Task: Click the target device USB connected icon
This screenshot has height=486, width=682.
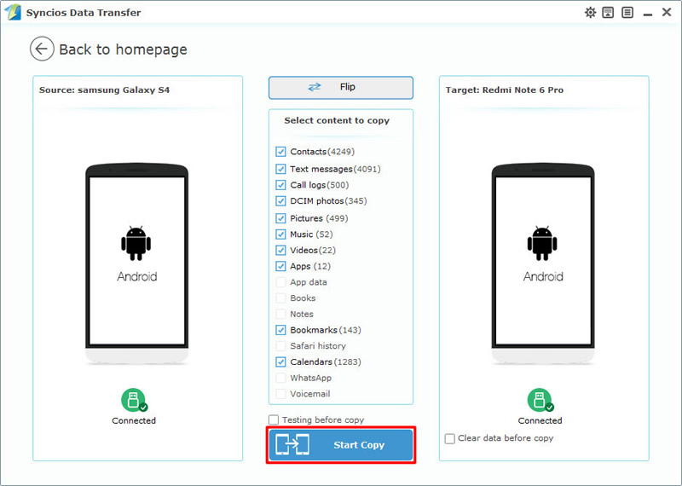Action: 540,400
